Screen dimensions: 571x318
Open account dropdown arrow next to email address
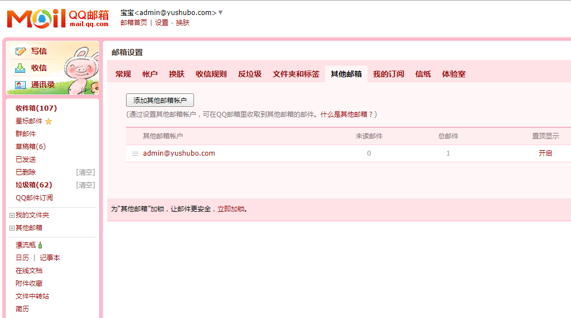(x=220, y=12)
